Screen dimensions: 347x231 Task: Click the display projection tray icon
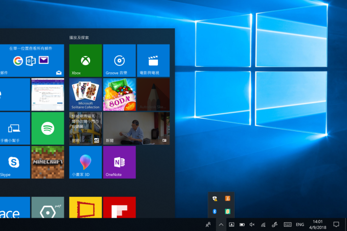coord(232,225)
